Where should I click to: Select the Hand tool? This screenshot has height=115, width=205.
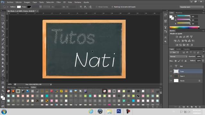(3, 87)
